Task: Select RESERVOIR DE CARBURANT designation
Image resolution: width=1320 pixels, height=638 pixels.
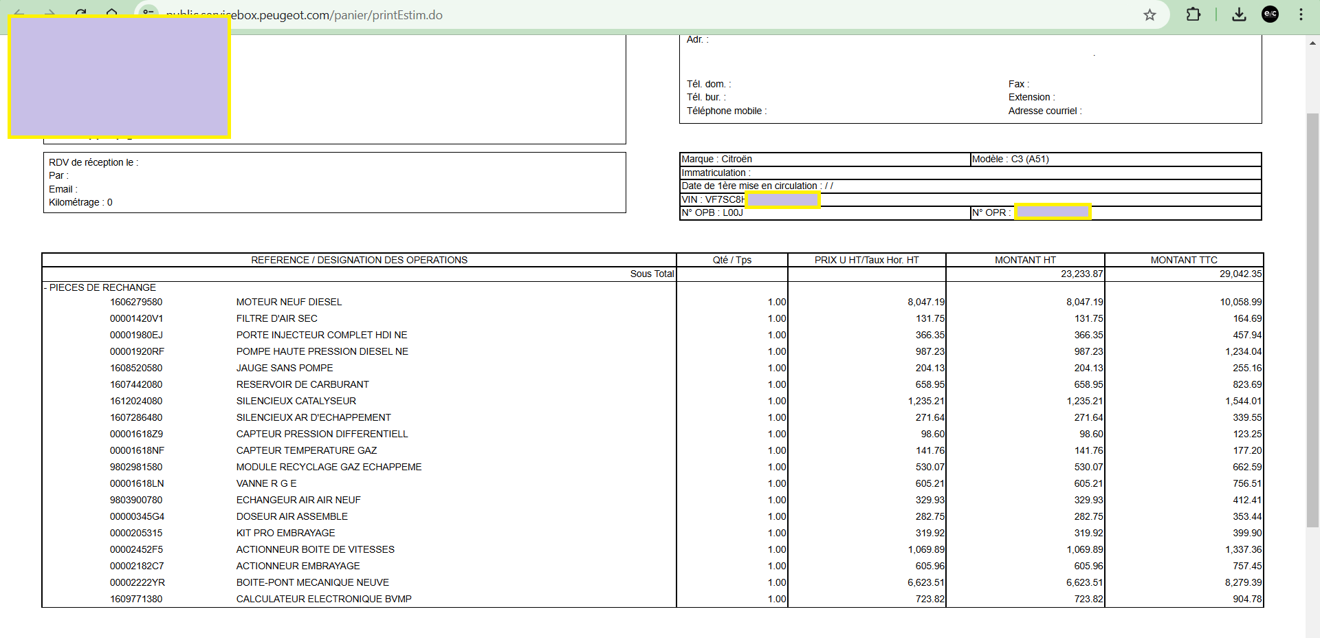Action: (302, 384)
